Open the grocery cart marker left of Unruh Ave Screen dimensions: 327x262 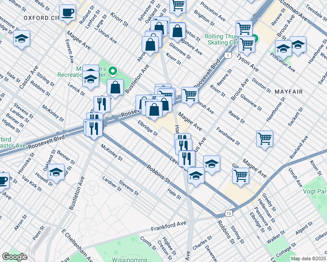[x=190, y=97]
